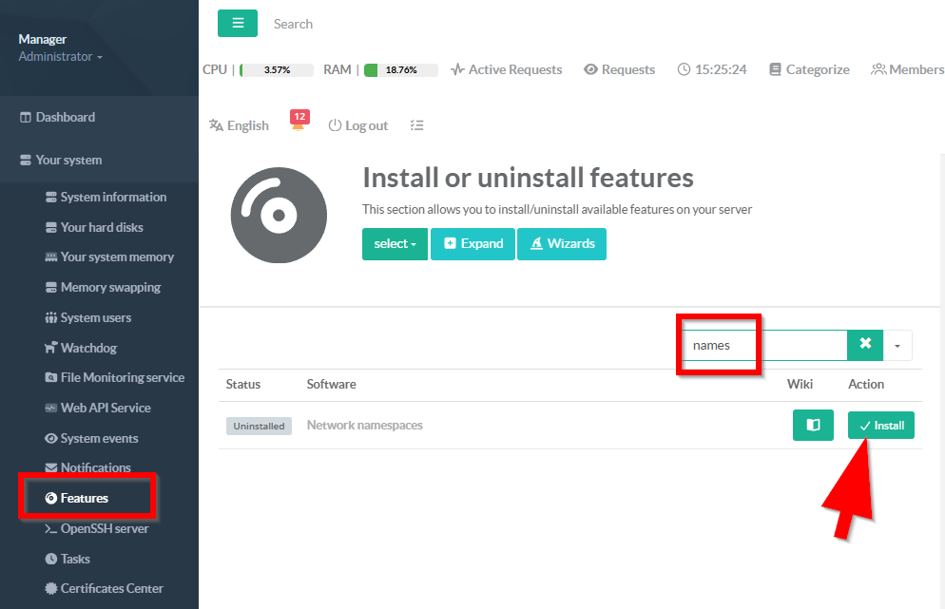Toggle the hamburger menu button
This screenshot has width=945, height=609.
[x=238, y=24]
